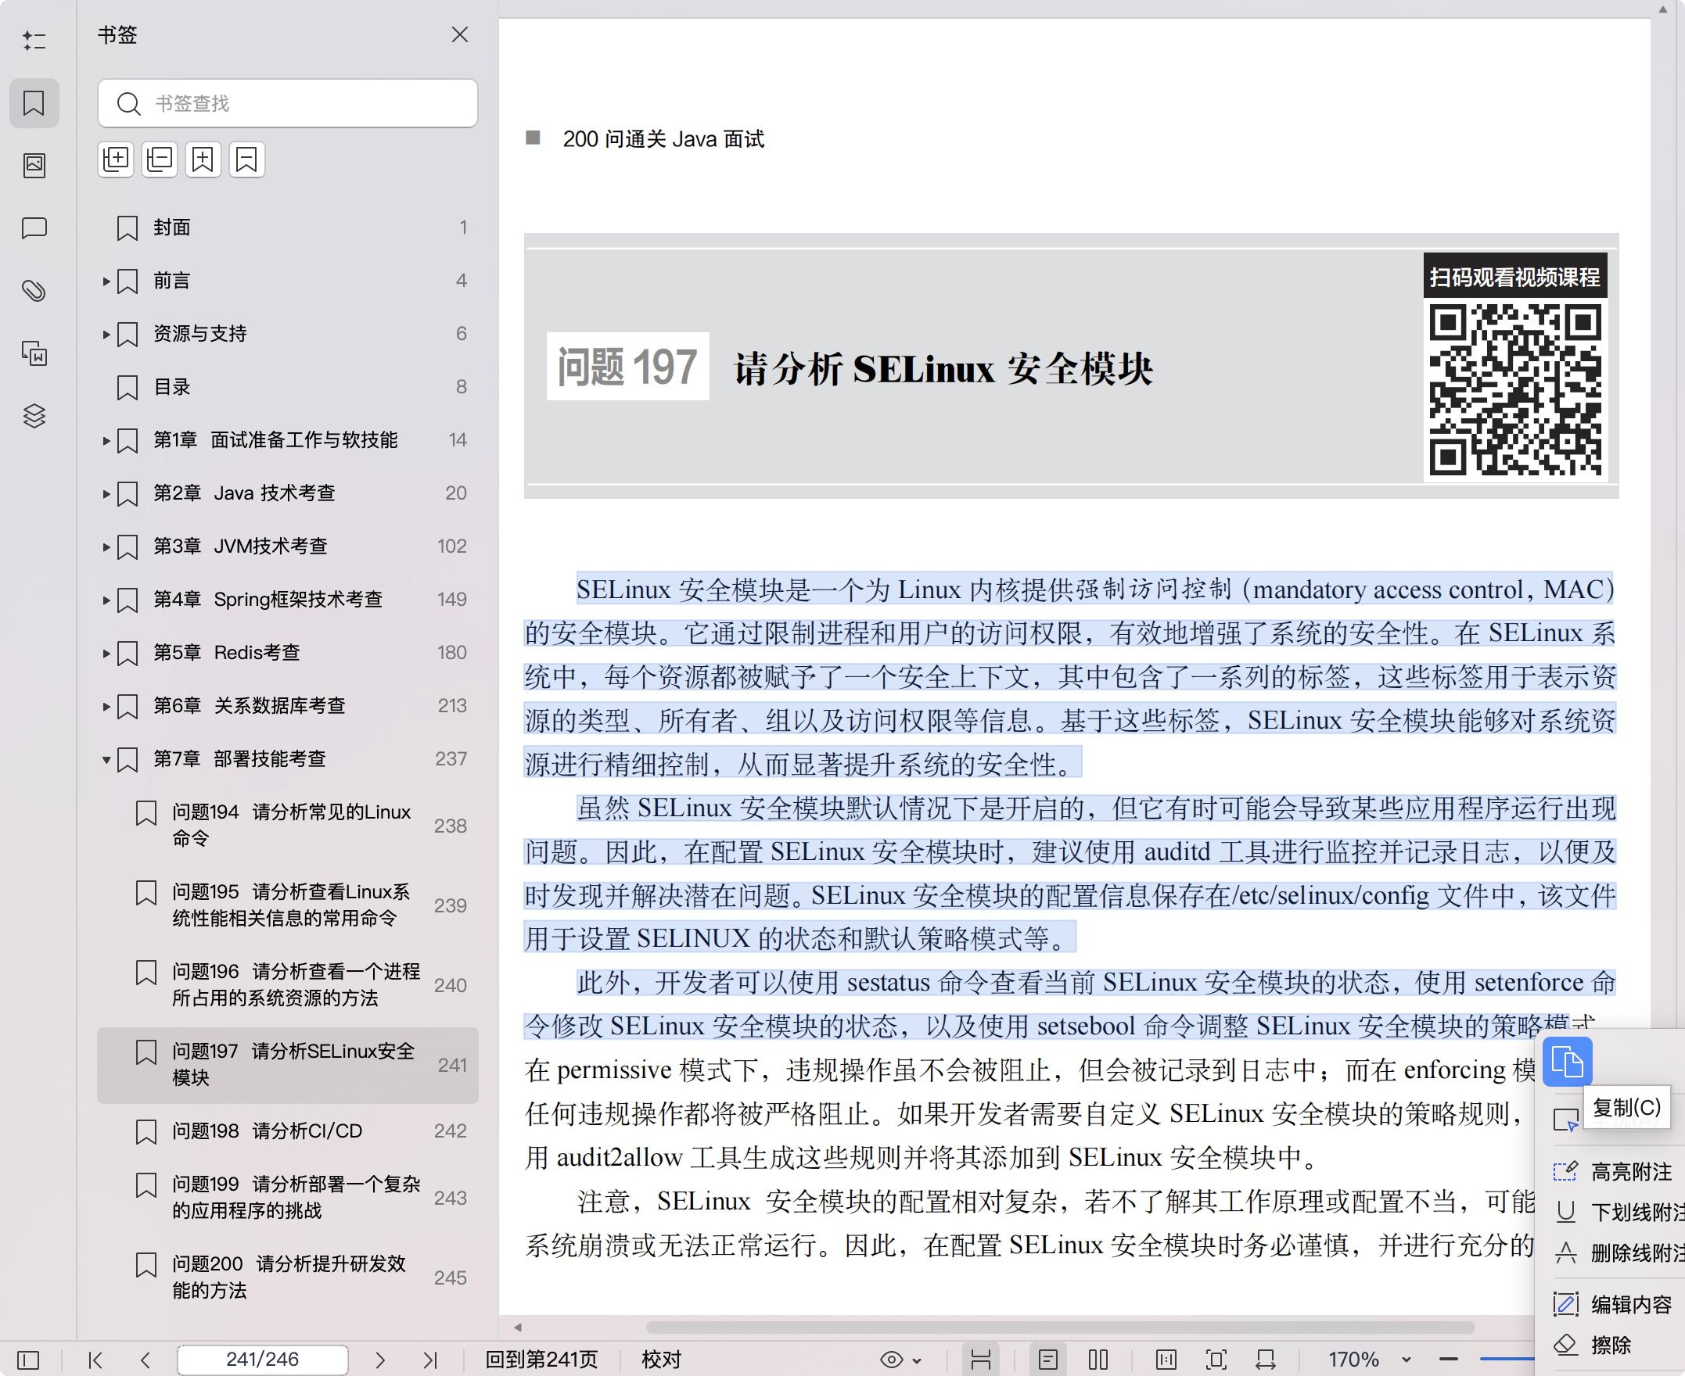1685x1376 pixels.
Task: Click the horizontal scrollbar under the page
Action: (x=1060, y=1327)
